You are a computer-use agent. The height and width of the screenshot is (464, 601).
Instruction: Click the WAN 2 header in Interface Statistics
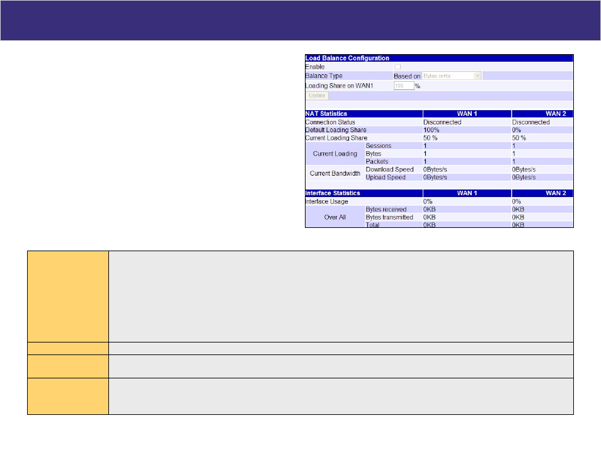tap(542, 193)
